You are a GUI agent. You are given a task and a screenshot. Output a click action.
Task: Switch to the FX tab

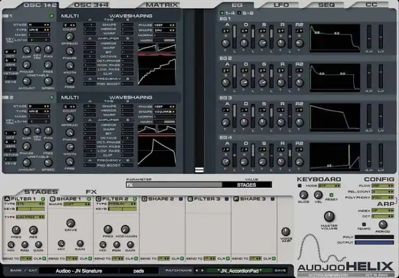pos(91,191)
